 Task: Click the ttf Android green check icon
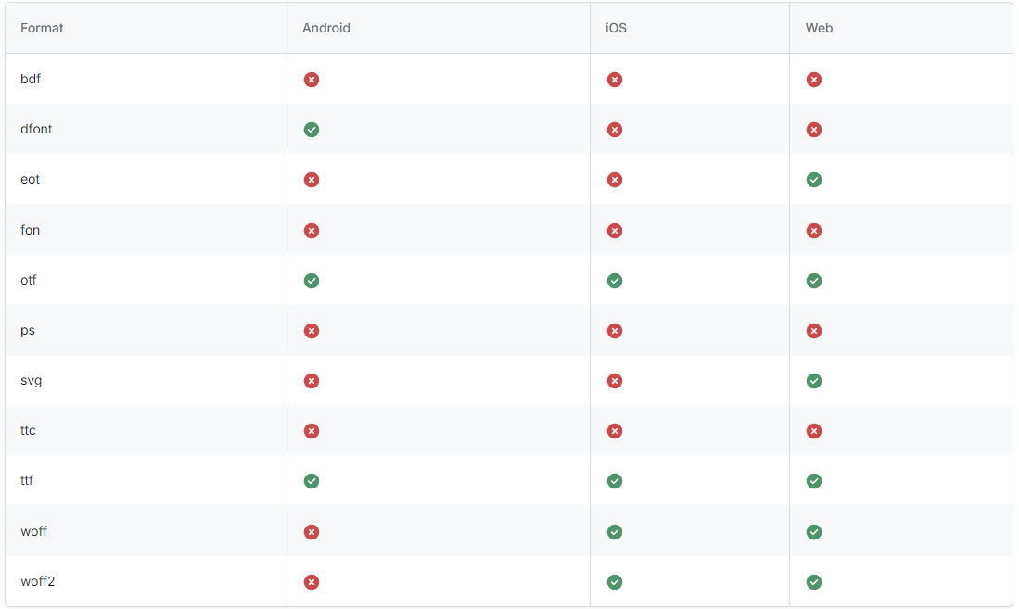pyautogui.click(x=312, y=480)
